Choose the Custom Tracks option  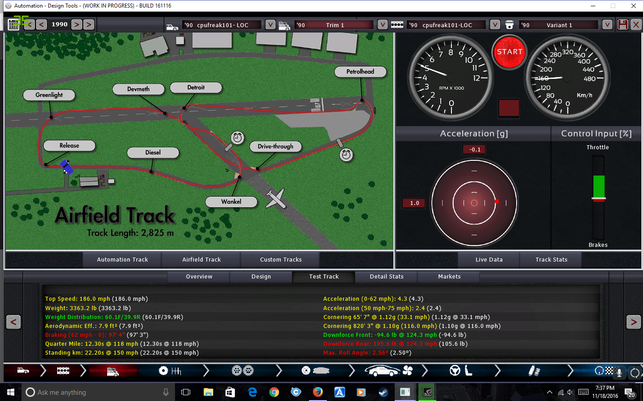[x=281, y=260]
